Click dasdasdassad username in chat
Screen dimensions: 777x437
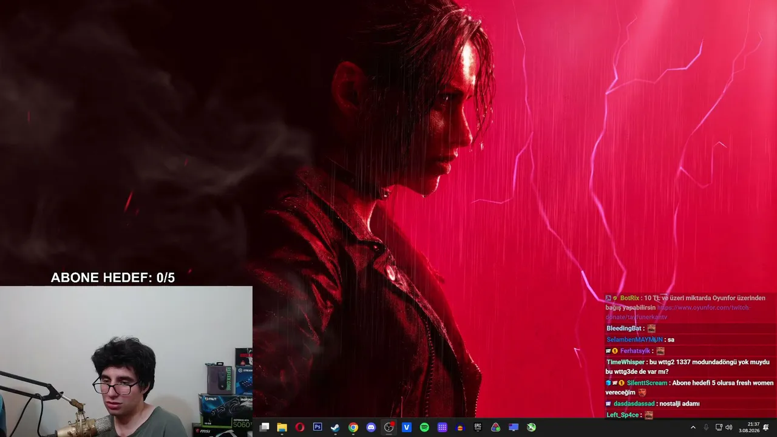coord(634,404)
